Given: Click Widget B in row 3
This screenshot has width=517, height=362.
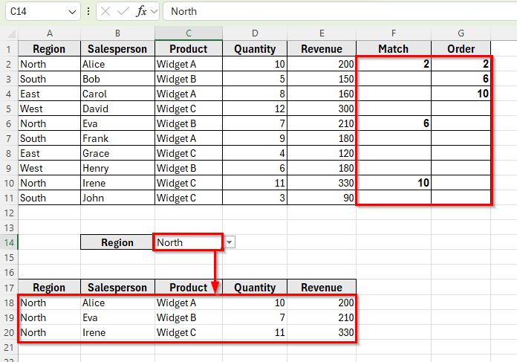Looking at the screenshot, I should point(189,79).
